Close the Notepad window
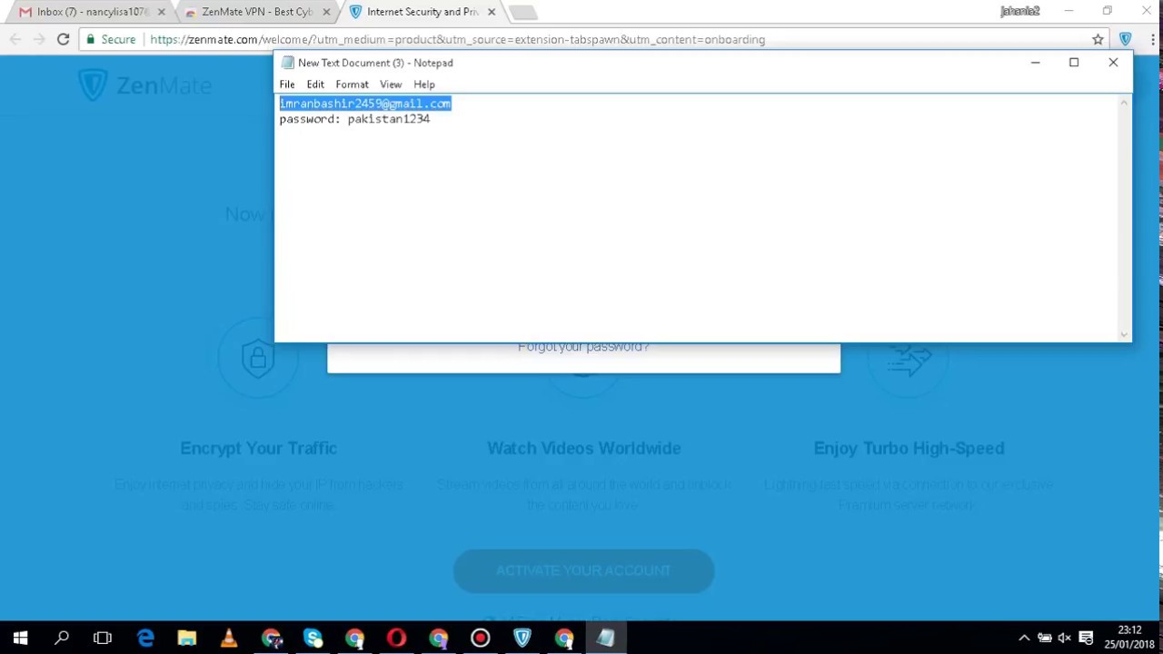 pos(1113,63)
